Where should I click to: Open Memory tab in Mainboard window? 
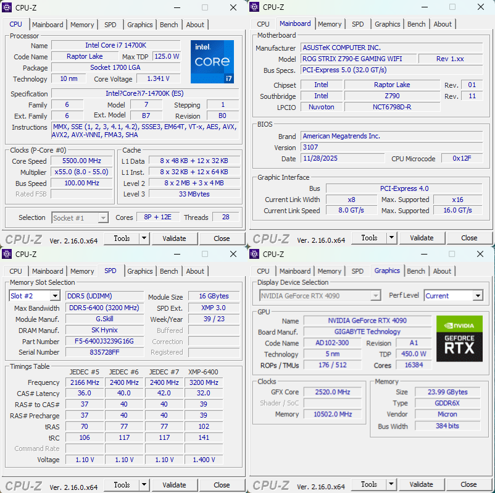330,24
